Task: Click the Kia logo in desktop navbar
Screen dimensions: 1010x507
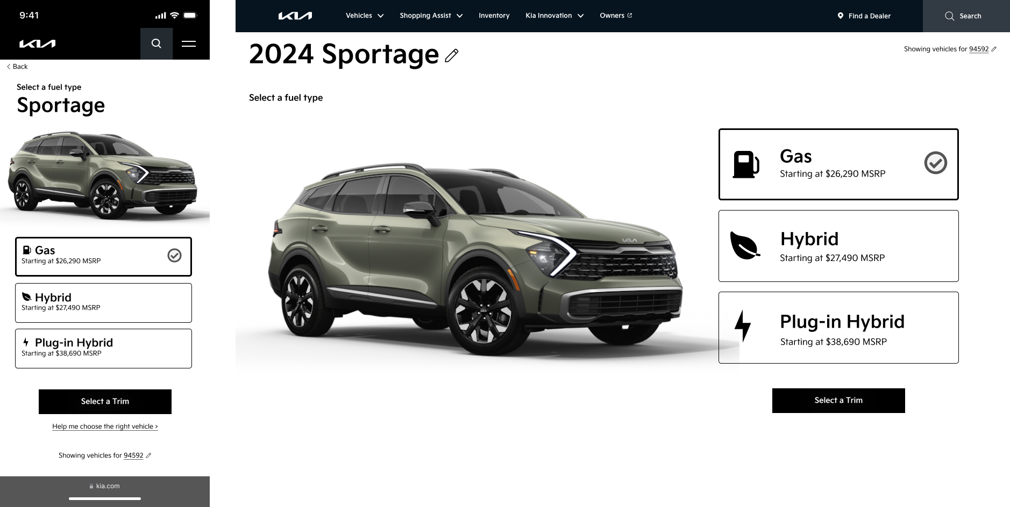Action: pyautogui.click(x=295, y=16)
